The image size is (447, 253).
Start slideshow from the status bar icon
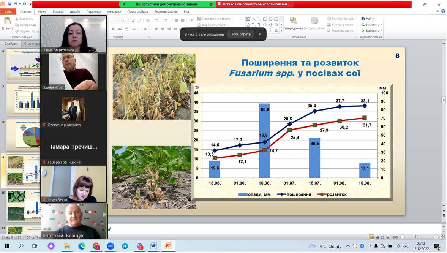[388, 237]
